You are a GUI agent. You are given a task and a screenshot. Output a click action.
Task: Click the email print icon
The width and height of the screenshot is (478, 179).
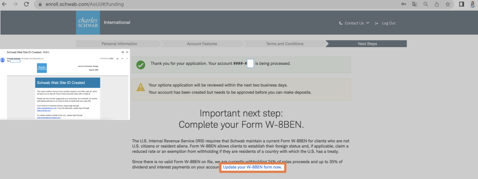(123, 52)
